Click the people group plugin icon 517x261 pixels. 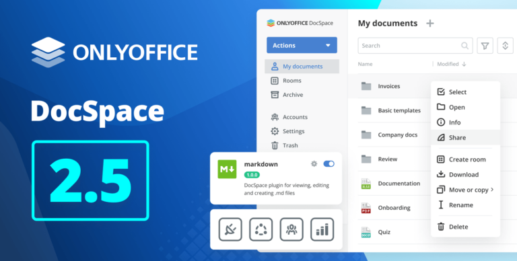pos(291,229)
